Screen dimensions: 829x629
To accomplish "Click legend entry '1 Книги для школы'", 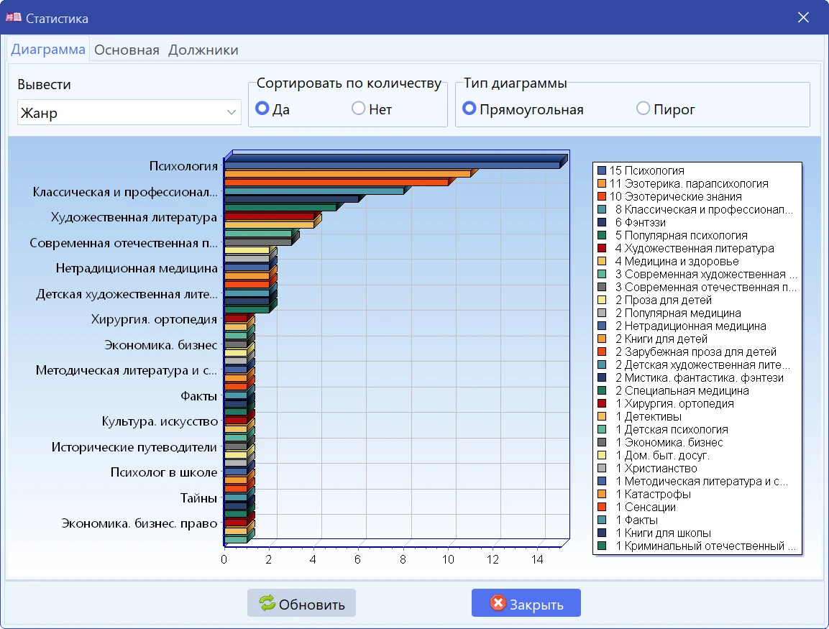I will [x=663, y=533].
